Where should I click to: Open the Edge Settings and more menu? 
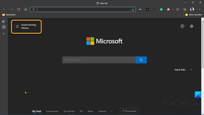click(x=199, y=9)
